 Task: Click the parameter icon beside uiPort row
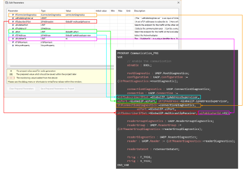13,32
